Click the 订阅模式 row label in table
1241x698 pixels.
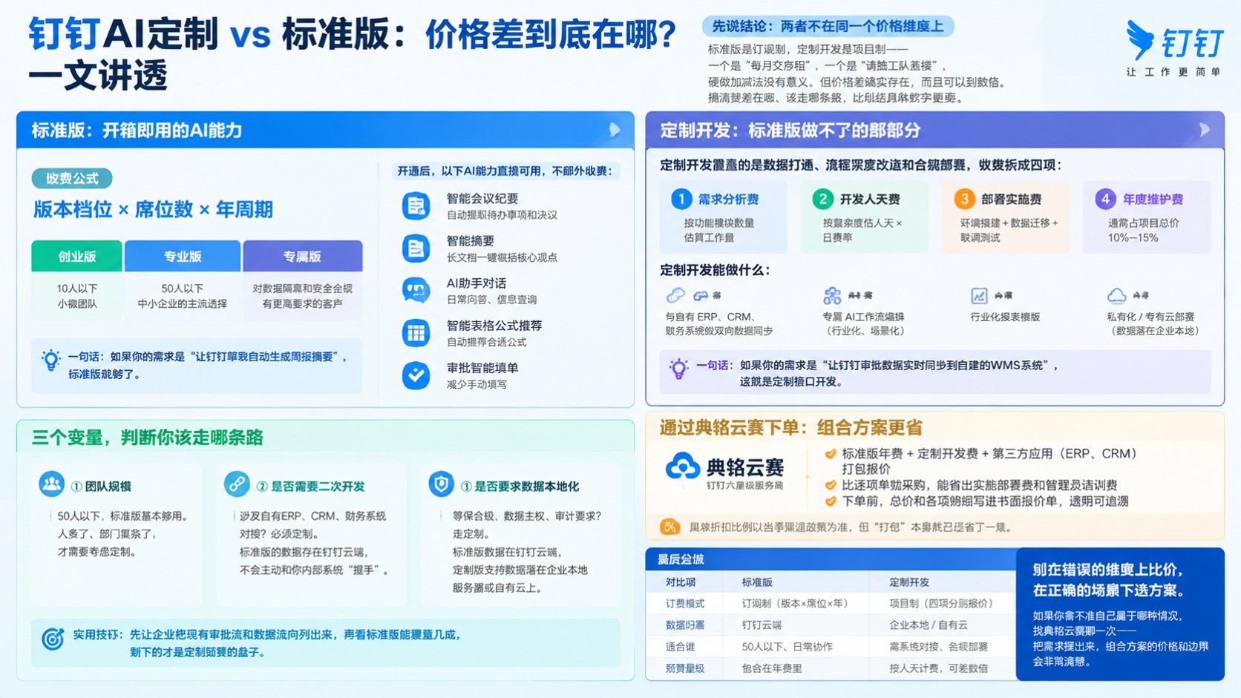coord(684,604)
